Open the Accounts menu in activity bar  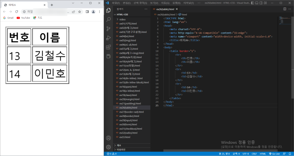pyautogui.click(x=108, y=138)
